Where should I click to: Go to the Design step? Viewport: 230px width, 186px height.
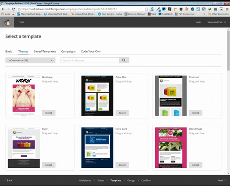[x=131, y=180]
